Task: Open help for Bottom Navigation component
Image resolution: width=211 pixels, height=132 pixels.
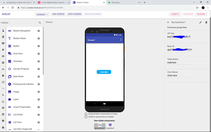Action: pos(39,31)
